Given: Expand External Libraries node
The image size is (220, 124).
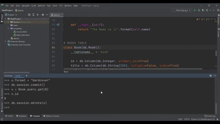Looking at the screenshot, I should coord(5,41).
